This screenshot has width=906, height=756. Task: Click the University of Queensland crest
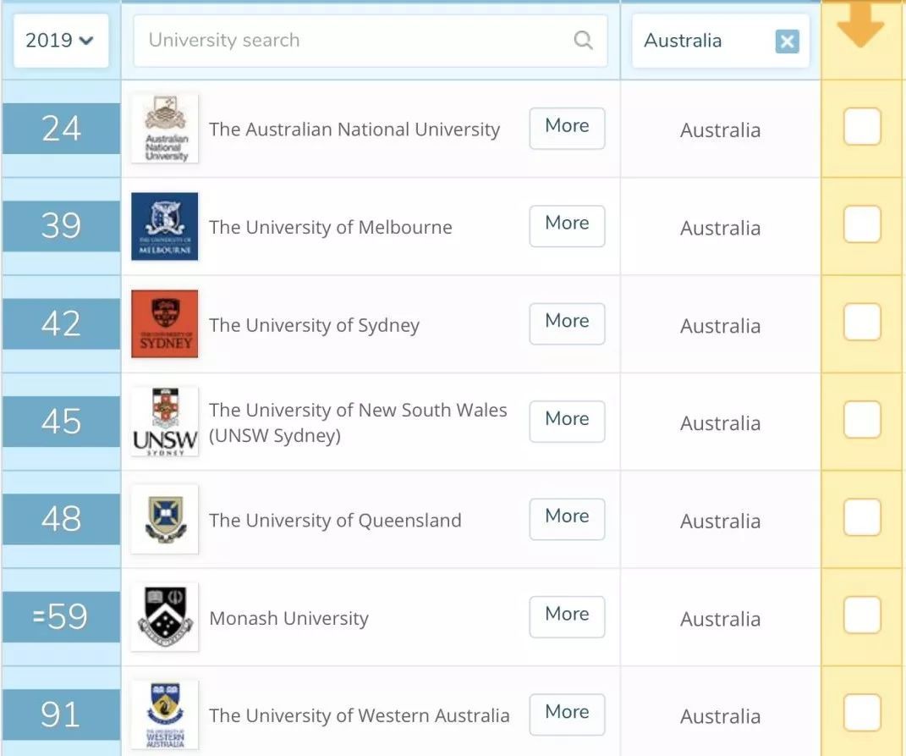[164, 519]
